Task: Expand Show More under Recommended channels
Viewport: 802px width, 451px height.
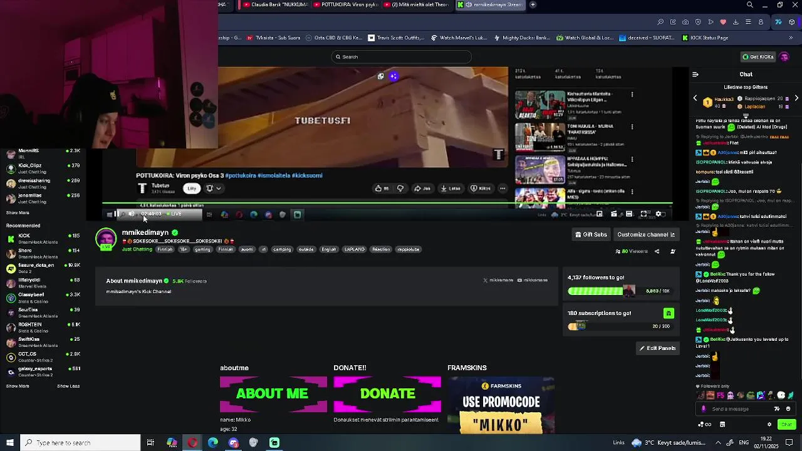Action: click(18, 386)
